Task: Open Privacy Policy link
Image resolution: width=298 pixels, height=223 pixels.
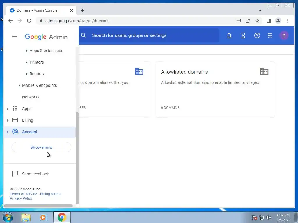Action: coord(21,199)
